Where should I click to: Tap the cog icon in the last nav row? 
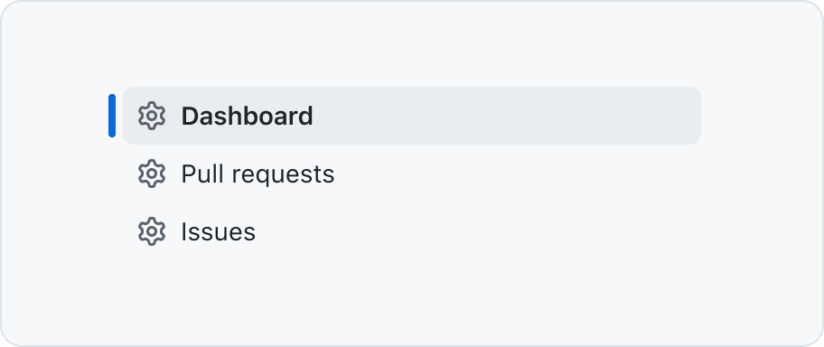[152, 231]
